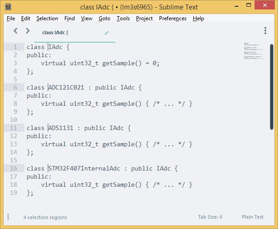
Task: Click line number 6 in the gutter
Action: [x=15, y=87]
